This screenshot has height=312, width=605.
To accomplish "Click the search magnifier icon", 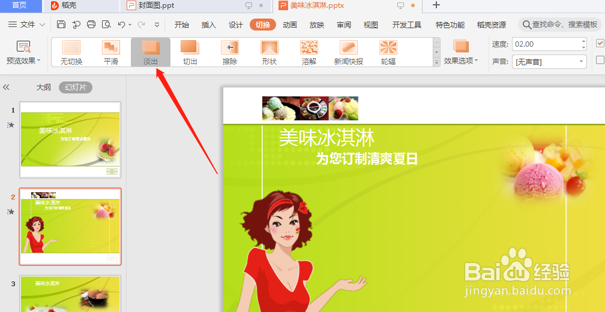I will point(527,25).
